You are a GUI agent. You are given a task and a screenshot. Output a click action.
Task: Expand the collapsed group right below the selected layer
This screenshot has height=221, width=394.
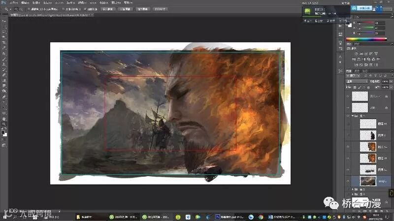(x=352, y=189)
